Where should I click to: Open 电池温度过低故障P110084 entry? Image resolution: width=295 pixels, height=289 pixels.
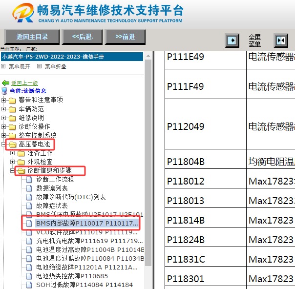[90, 259]
